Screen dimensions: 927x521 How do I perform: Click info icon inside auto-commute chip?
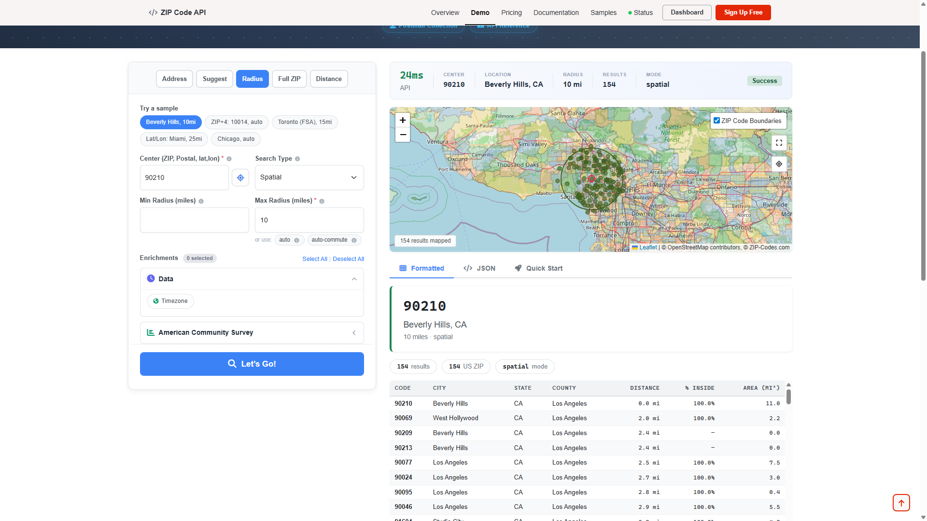coord(354,240)
